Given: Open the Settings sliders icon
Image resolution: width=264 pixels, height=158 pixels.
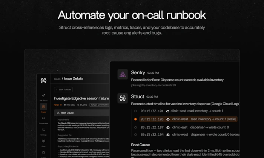Looking at the screenshot, I should 43,130.
